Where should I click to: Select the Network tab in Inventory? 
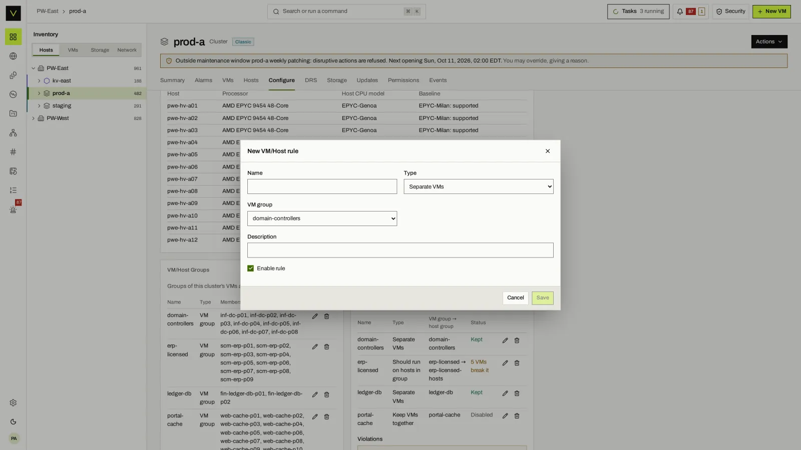click(127, 50)
